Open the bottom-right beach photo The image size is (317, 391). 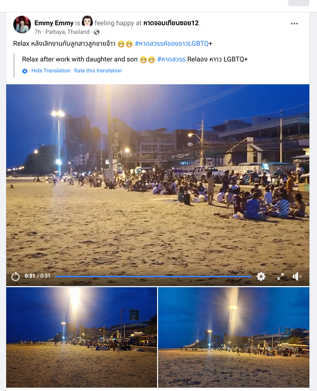(234, 337)
